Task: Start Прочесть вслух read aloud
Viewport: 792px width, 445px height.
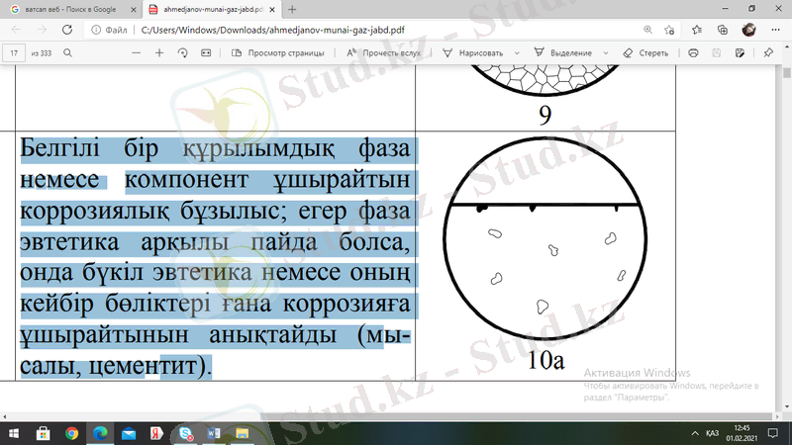Action: (383, 53)
